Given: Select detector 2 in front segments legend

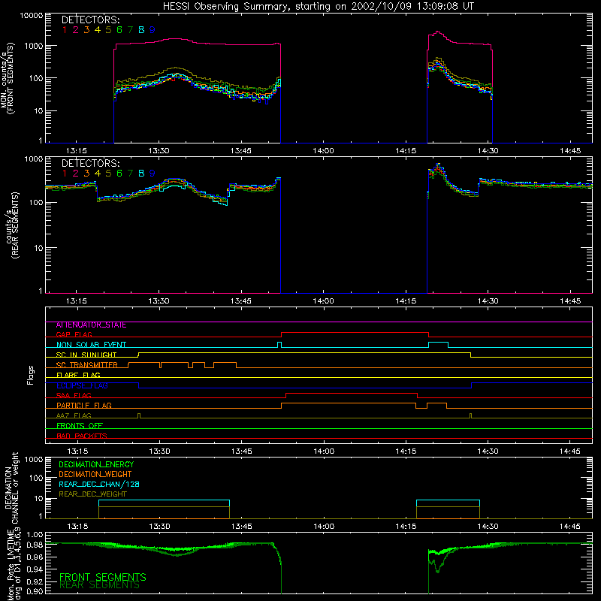Looking at the screenshot, I should [76, 30].
